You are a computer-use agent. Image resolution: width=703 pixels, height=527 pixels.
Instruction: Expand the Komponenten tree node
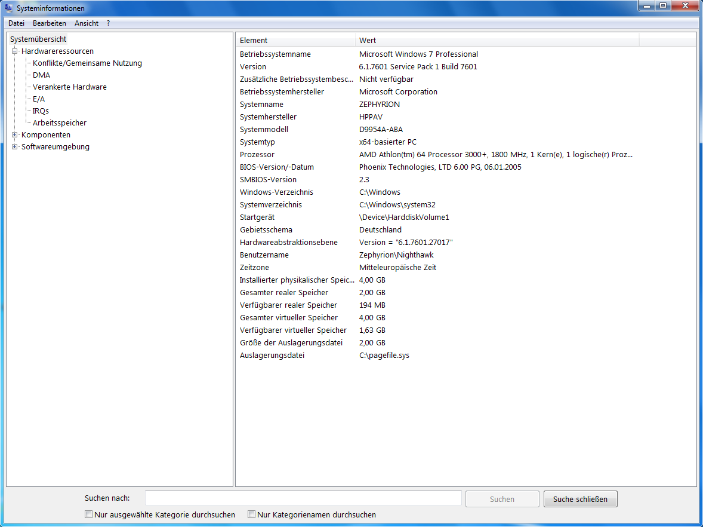pyautogui.click(x=15, y=134)
